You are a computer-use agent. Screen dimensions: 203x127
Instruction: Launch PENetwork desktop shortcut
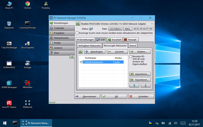pos(27,104)
